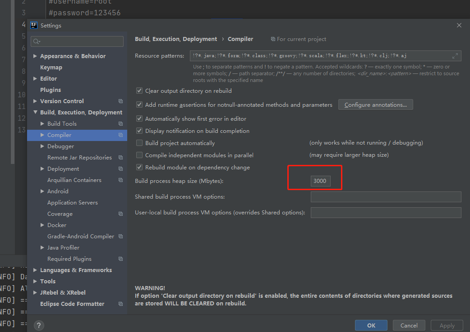Click Shared build process VM options field

pyautogui.click(x=386, y=197)
